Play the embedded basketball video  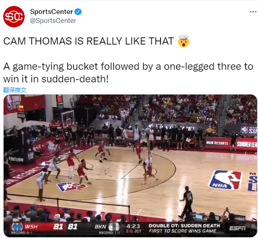(130, 166)
